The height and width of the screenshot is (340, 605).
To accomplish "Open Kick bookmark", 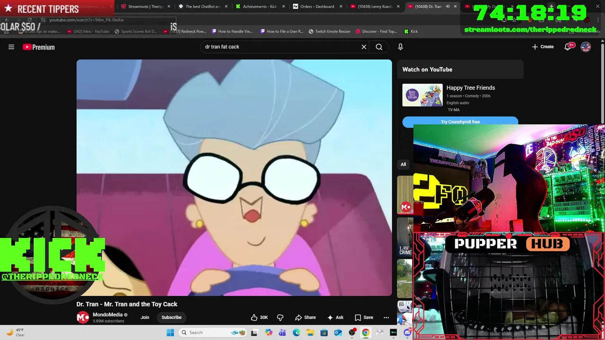I will point(411,31).
